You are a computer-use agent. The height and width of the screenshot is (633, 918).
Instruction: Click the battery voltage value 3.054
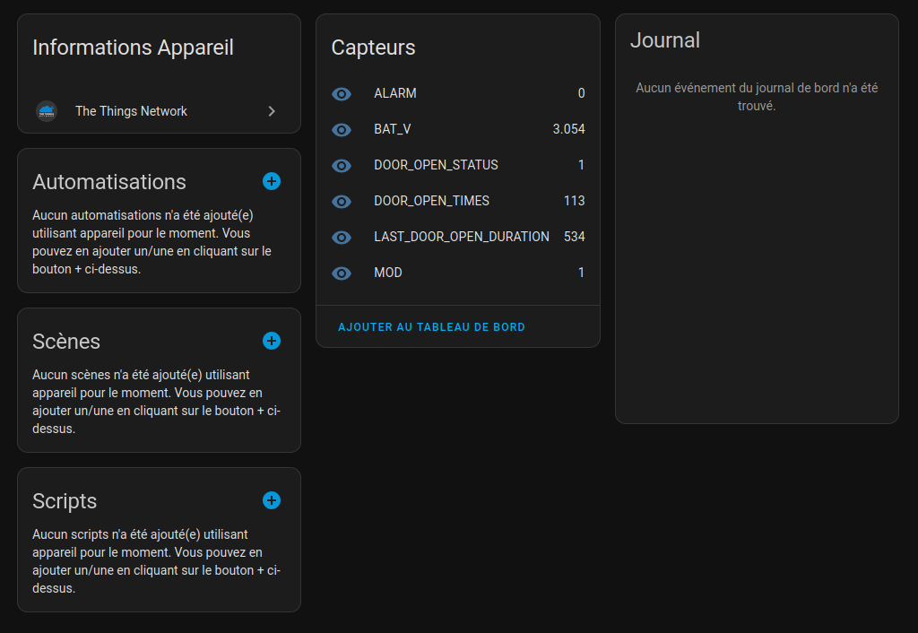coord(568,129)
